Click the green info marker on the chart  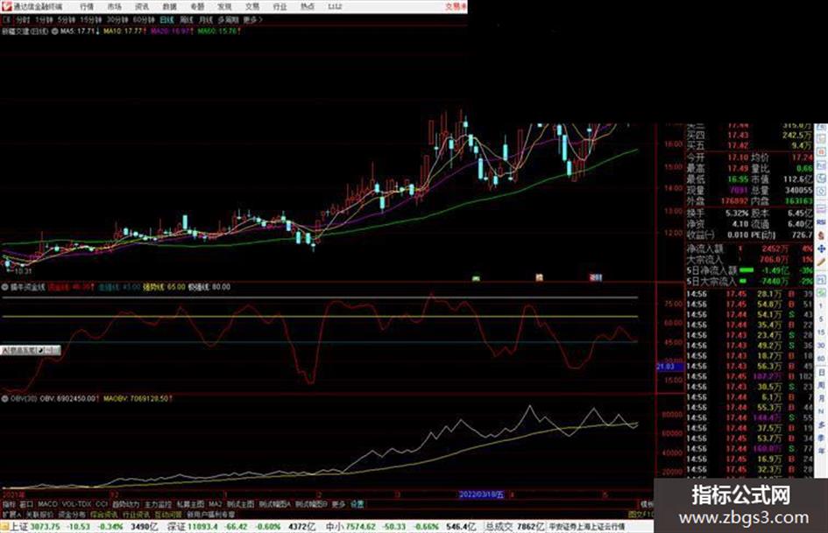pos(476,278)
